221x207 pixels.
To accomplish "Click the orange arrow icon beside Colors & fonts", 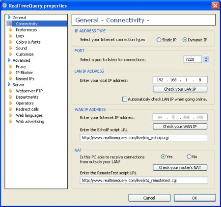I will pyautogui.click(x=11, y=42).
